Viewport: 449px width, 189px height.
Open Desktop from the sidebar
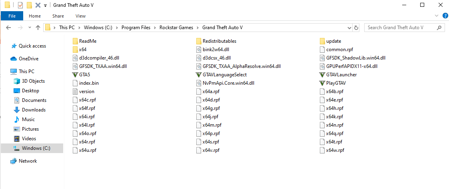coord(30,90)
